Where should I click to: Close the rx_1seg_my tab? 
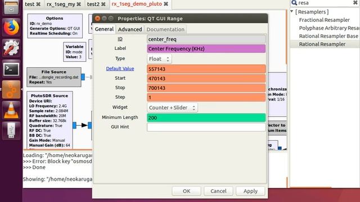[x=79, y=4]
